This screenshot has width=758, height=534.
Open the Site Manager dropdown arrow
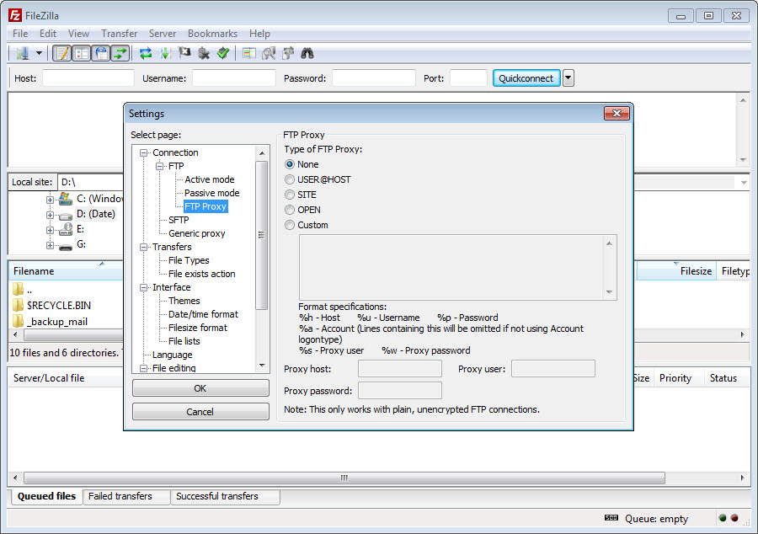pyautogui.click(x=39, y=53)
